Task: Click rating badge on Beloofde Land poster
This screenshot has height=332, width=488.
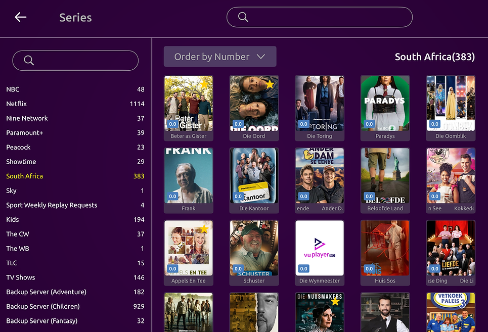Action: [369, 196]
